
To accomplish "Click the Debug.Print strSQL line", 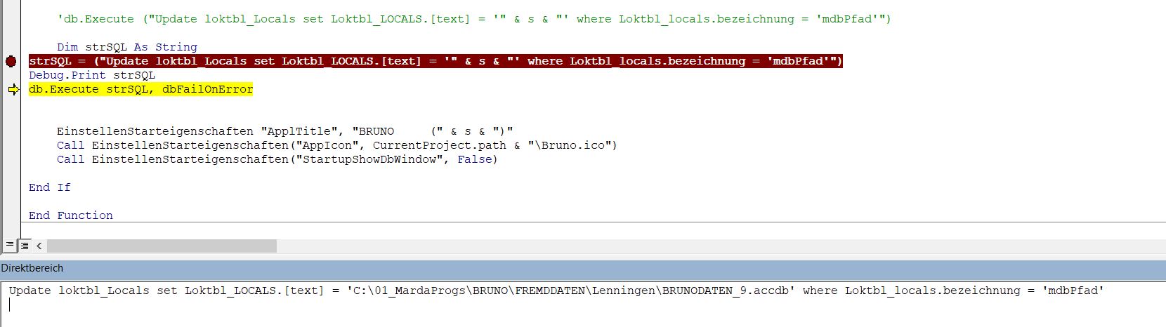I will click(x=92, y=75).
